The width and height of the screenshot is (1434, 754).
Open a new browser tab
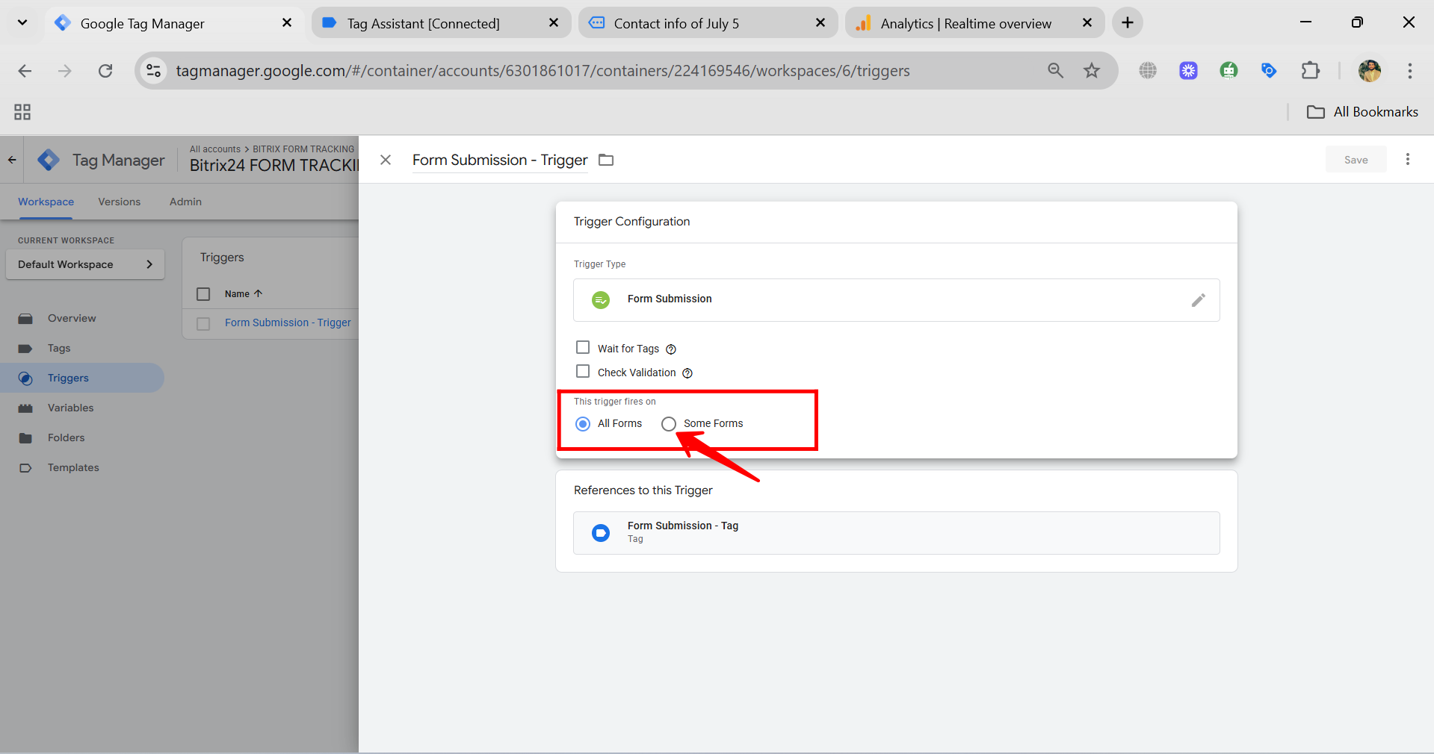click(1127, 23)
